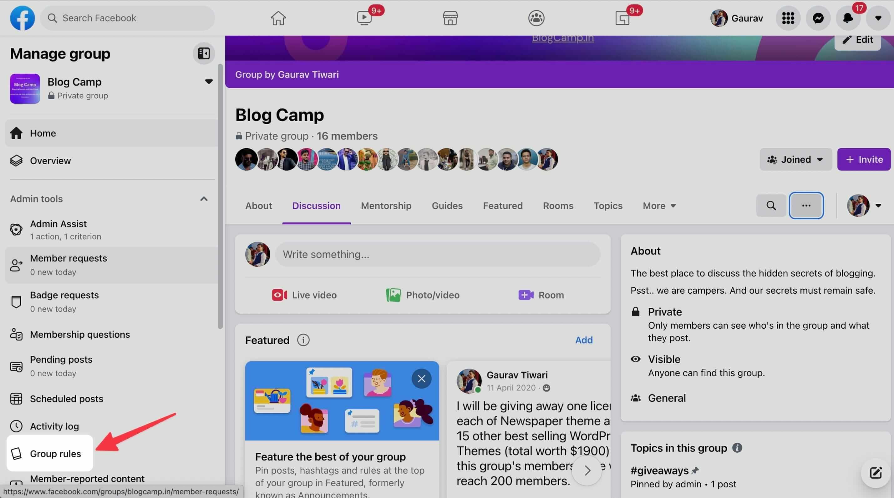The width and height of the screenshot is (894, 498).
Task: Switch to the Mentorship tab
Action: click(386, 205)
